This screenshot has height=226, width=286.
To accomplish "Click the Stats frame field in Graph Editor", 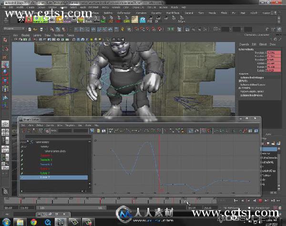I will [65, 130].
